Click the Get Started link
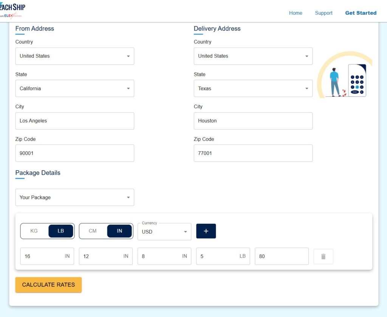 (x=361, y=13)
